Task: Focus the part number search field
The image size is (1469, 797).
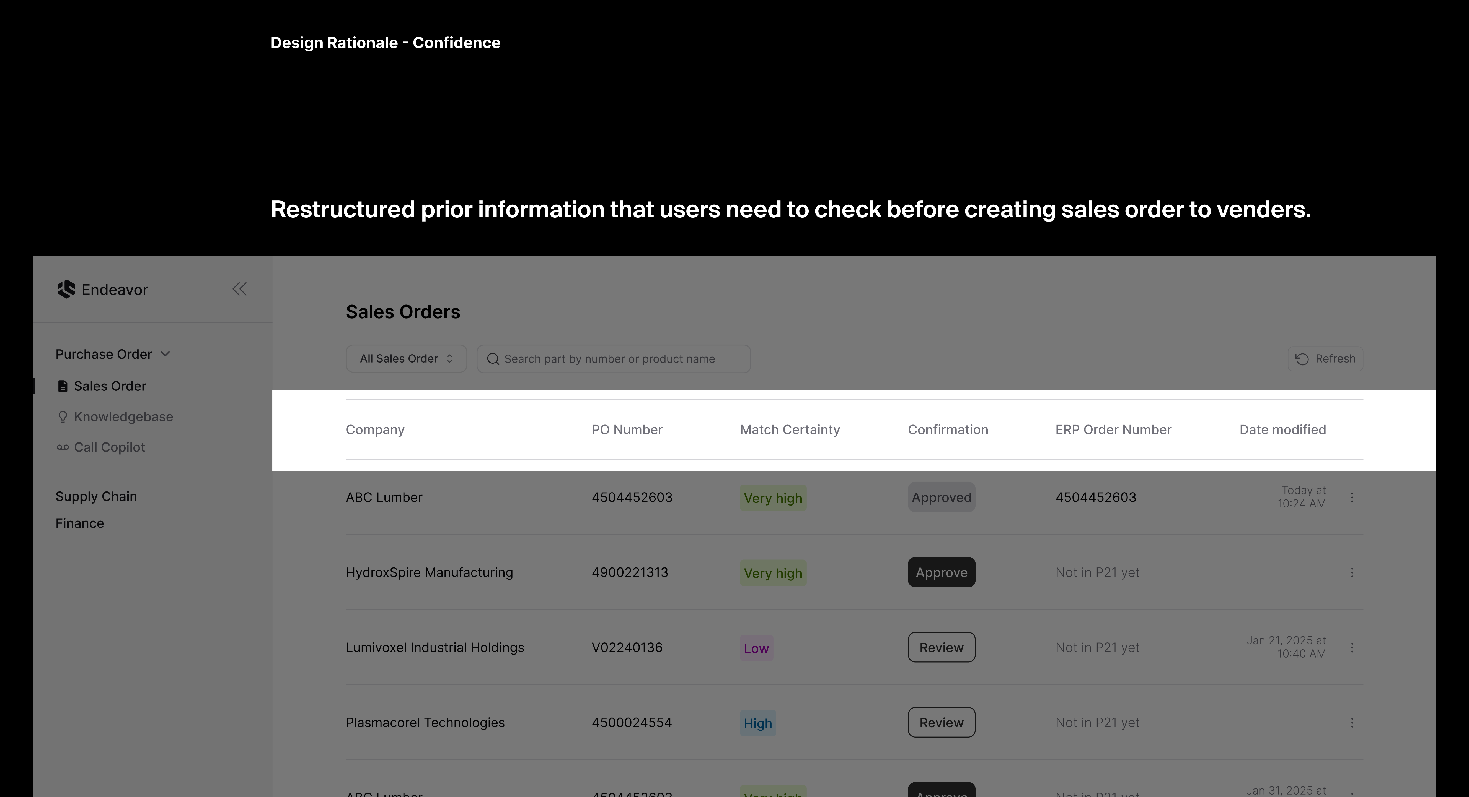Action: click(x=622, y=359)
